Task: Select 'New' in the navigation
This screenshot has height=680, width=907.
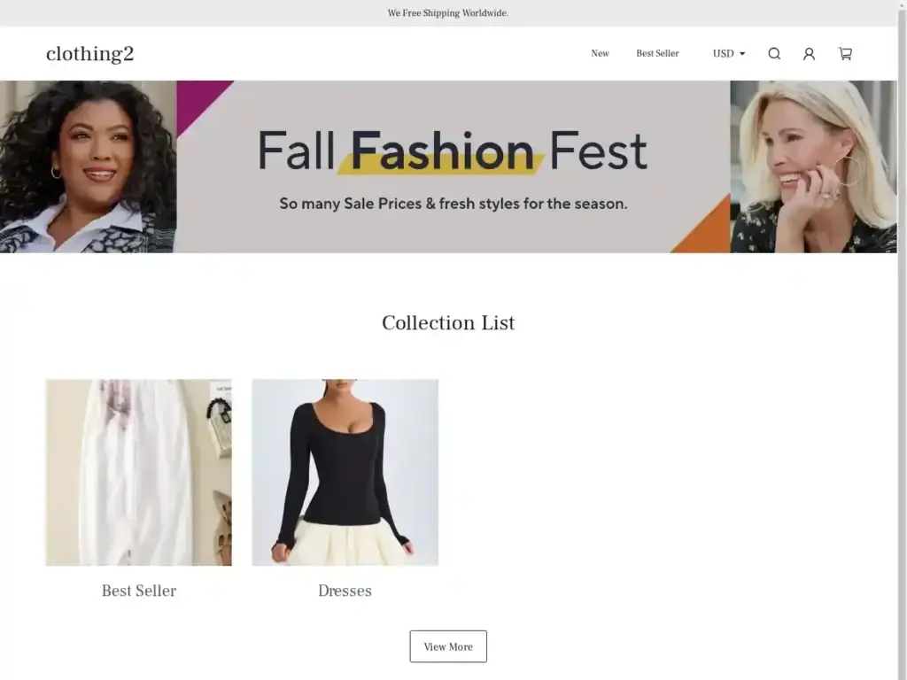Action: pos(600,53)
